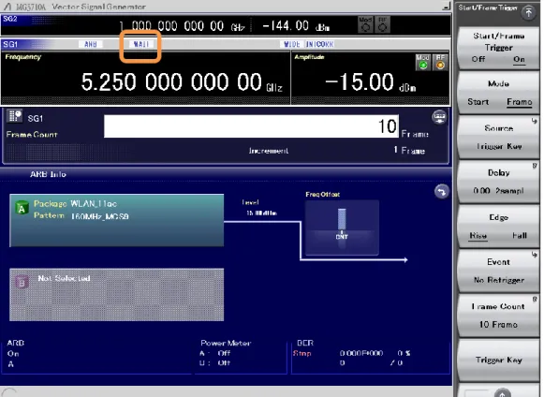Toggle Start/Frame Trigger Off/On key

(498, 48)
